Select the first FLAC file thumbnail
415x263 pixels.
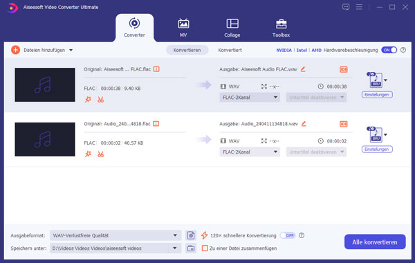pos(45,84)
